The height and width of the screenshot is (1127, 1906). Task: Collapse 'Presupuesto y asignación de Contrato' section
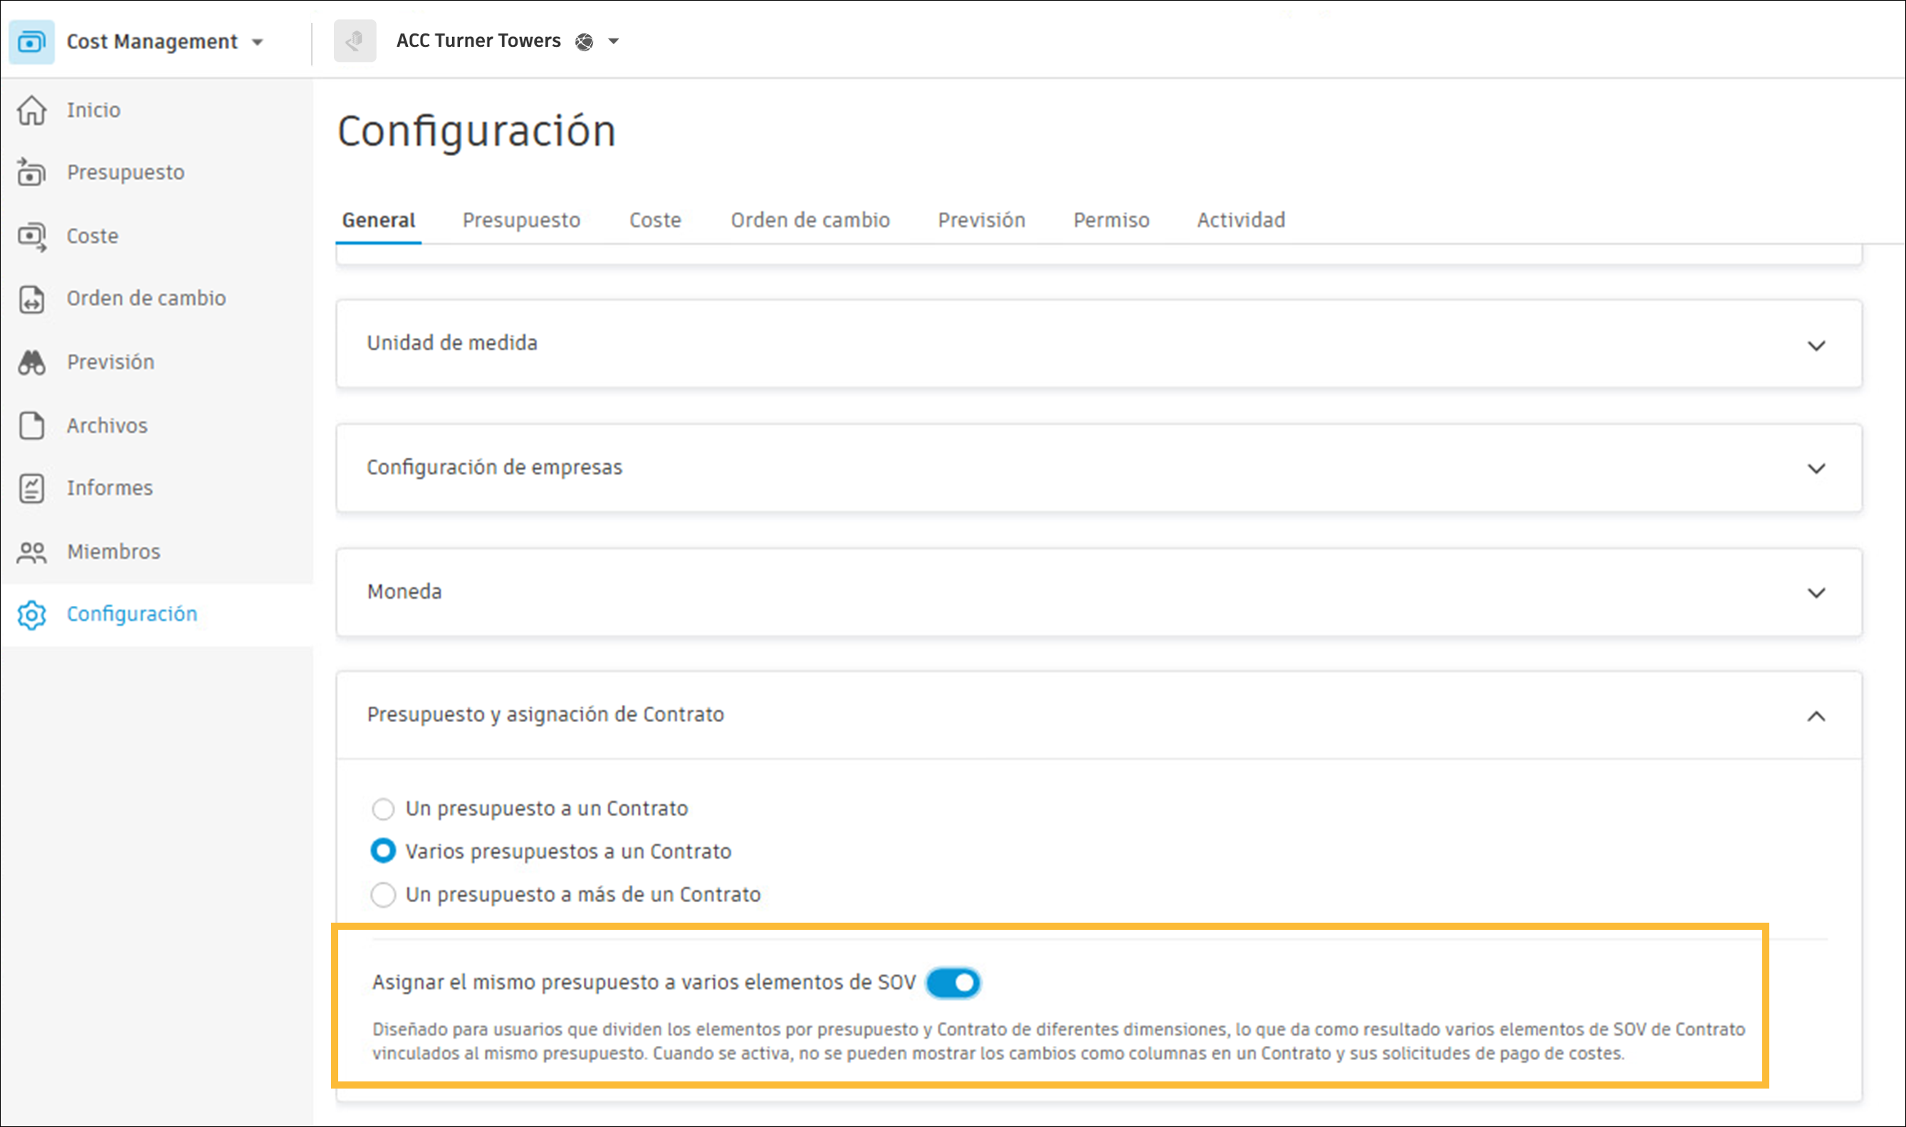(1817, 715)
